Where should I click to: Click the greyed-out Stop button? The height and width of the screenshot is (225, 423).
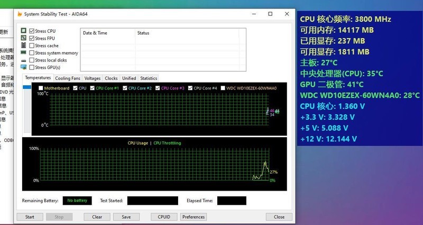coord(59,217)
